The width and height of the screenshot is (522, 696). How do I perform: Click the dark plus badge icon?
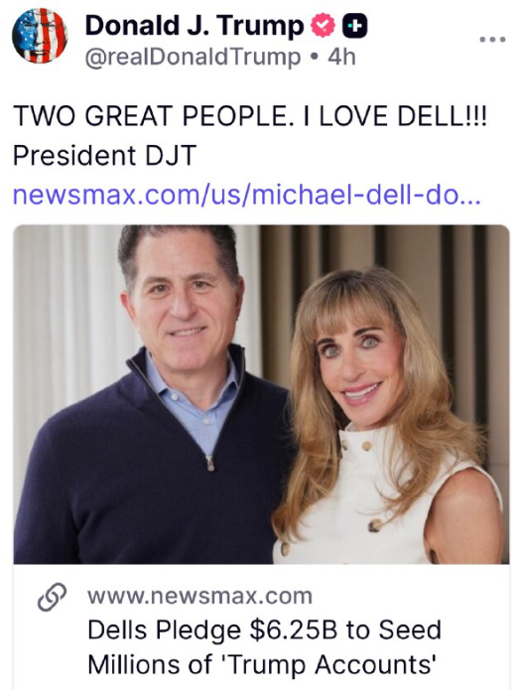click(355, 26)
